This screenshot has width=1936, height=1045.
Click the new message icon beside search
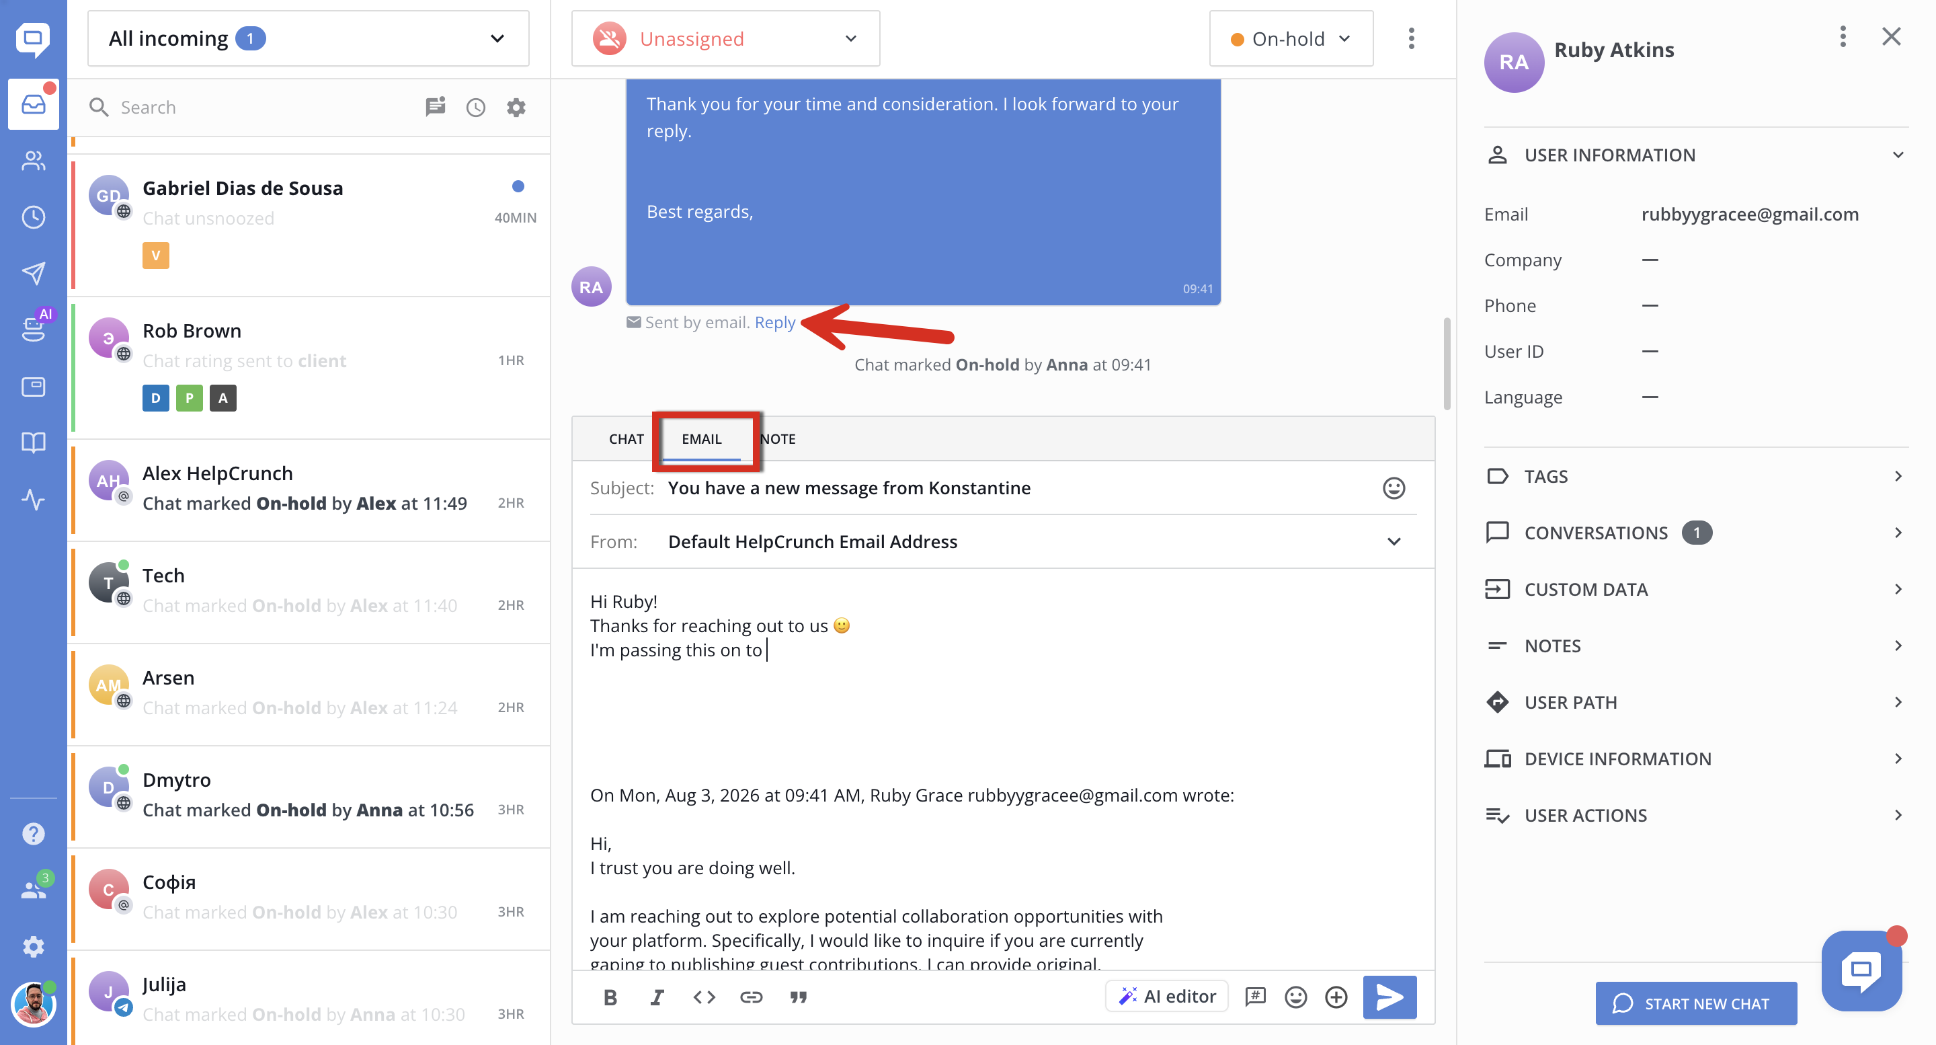click(x=435, y=107)
